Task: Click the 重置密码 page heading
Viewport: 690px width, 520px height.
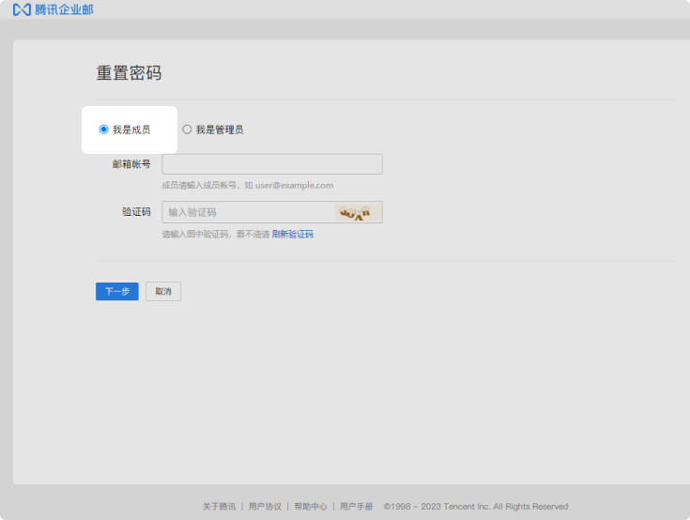Action: 130,73
